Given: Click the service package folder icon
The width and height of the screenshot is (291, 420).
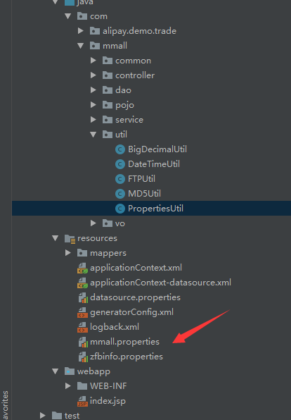Looking at the screenshot, I should click(107, 120).
